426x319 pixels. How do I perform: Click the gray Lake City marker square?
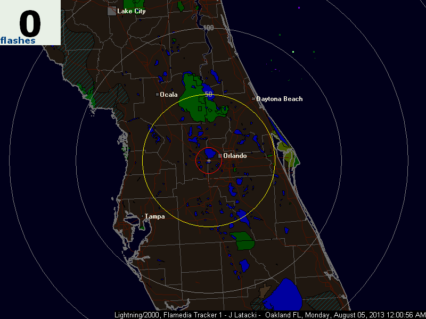(x=112, y=11)
